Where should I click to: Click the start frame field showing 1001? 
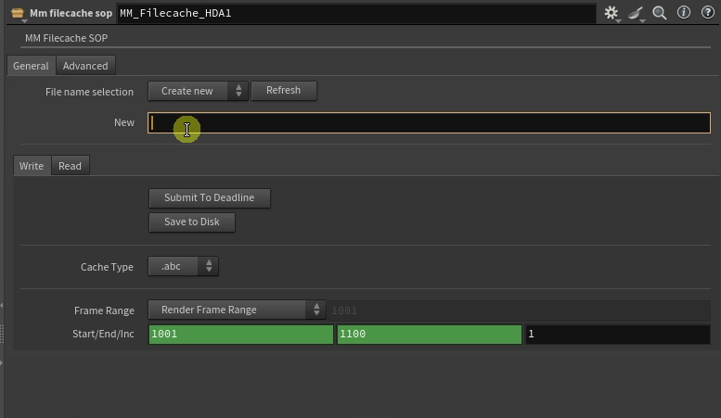coord(239,334)
